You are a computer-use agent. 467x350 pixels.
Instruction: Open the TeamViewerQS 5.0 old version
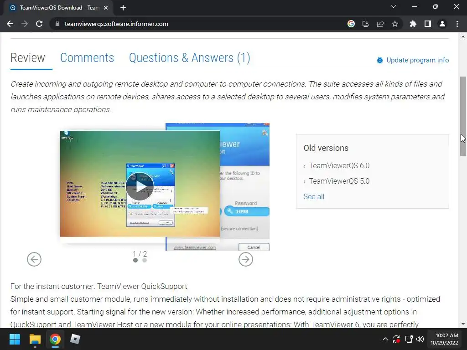coord(339,181)
